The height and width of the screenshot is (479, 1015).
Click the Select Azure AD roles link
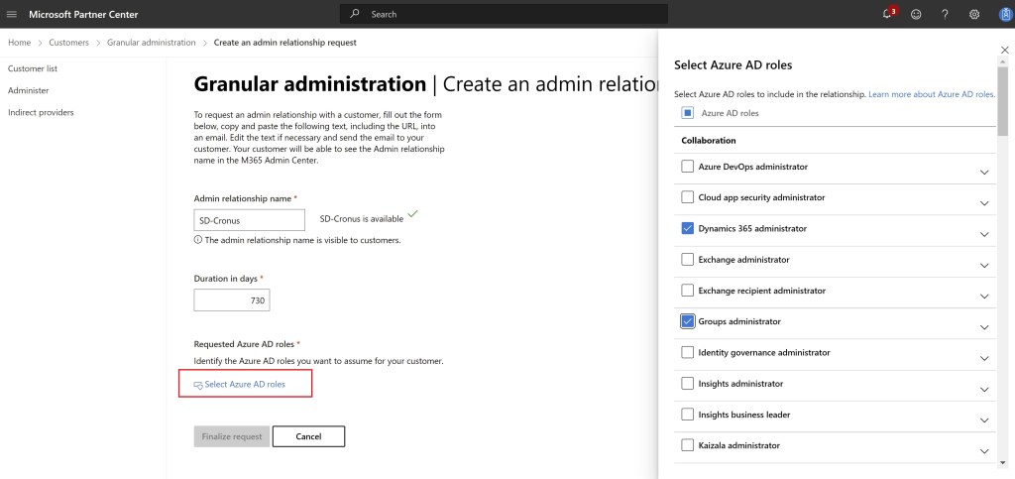(244, 384)
